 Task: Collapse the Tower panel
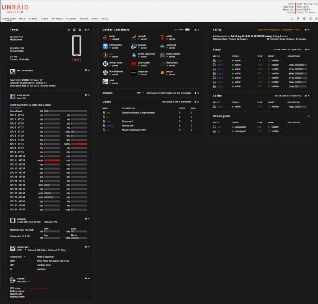coord(89,30)
